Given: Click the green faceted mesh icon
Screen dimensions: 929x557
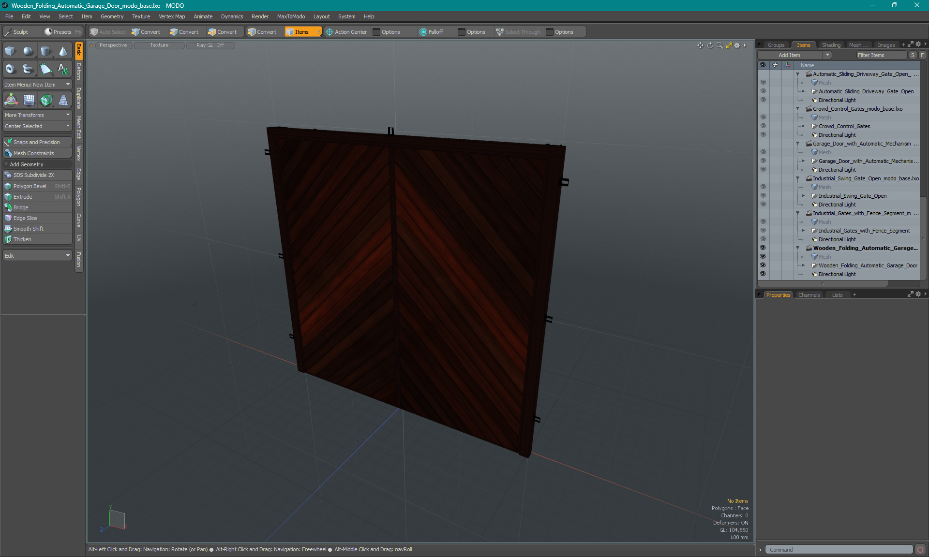Looking at the screenshot, I should tap(46, 100).
